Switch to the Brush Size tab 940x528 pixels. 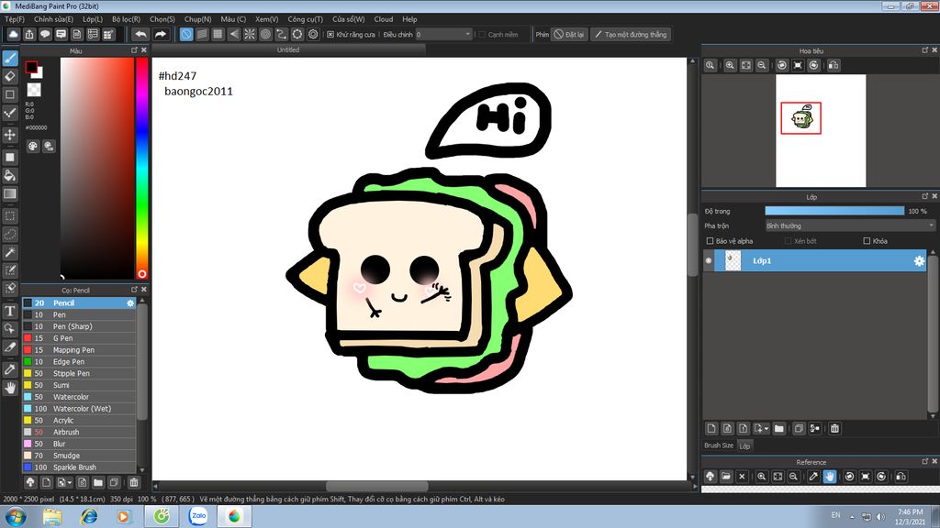click(x=719, y=445)
